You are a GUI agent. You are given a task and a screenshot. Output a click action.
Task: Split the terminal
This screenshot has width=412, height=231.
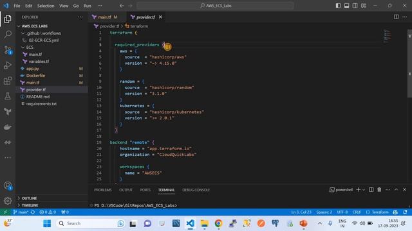[371, 190]
